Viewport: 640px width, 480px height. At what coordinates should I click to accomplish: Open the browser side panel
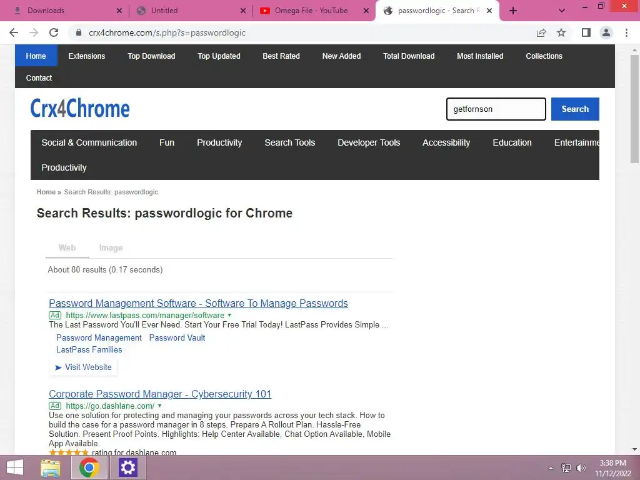coord(586,32)
